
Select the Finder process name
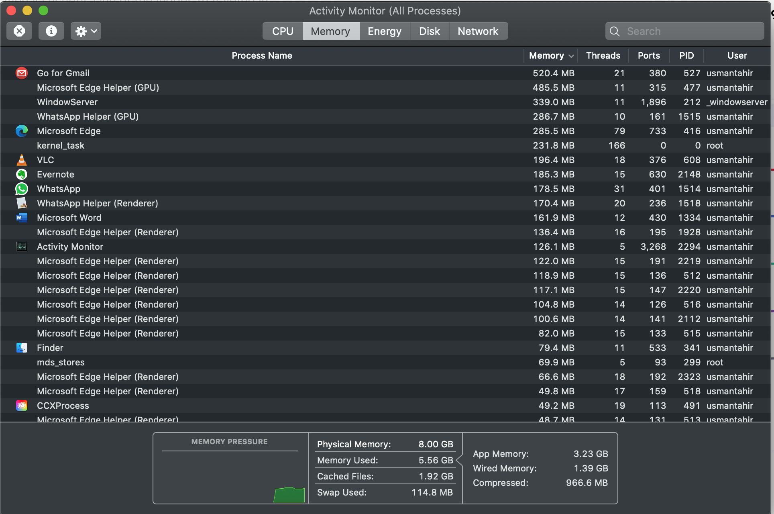click(50, 348)
